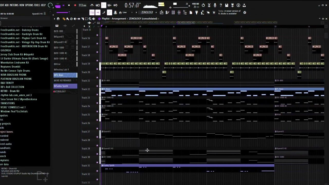The height and width of the screenshot is (185, 329).
Task: Select the pencil draw tool in playlist toolbar
Action: (x=64, y=19)
